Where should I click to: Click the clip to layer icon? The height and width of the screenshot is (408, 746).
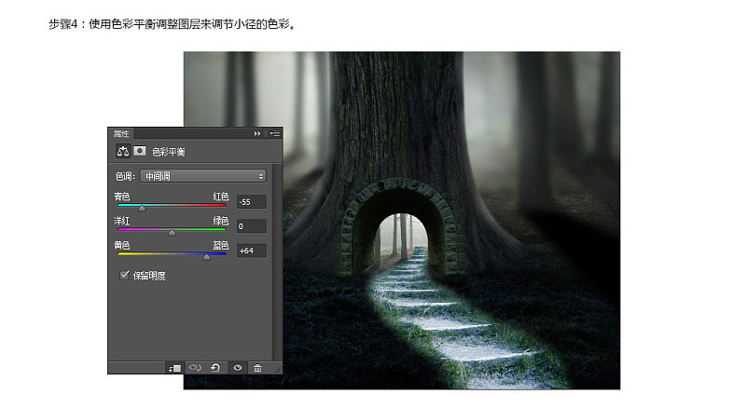174,368
